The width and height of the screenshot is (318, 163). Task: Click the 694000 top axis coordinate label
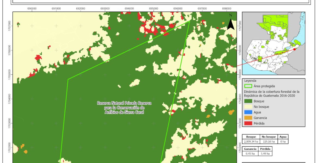(129, 8)
